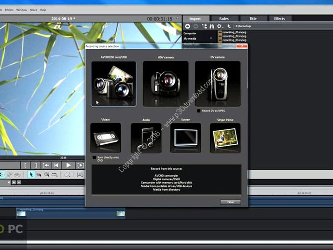The image size is (333, 250).
Task: Select the Screen capture source
Action: tap(186, 138)
